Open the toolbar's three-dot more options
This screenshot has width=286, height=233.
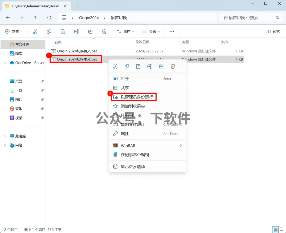172,32
